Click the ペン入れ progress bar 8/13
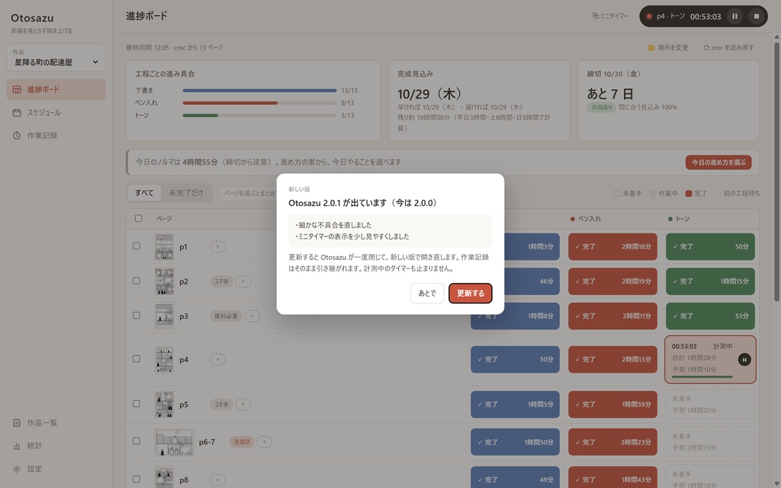The image size is (781, 488). (259, 103)
